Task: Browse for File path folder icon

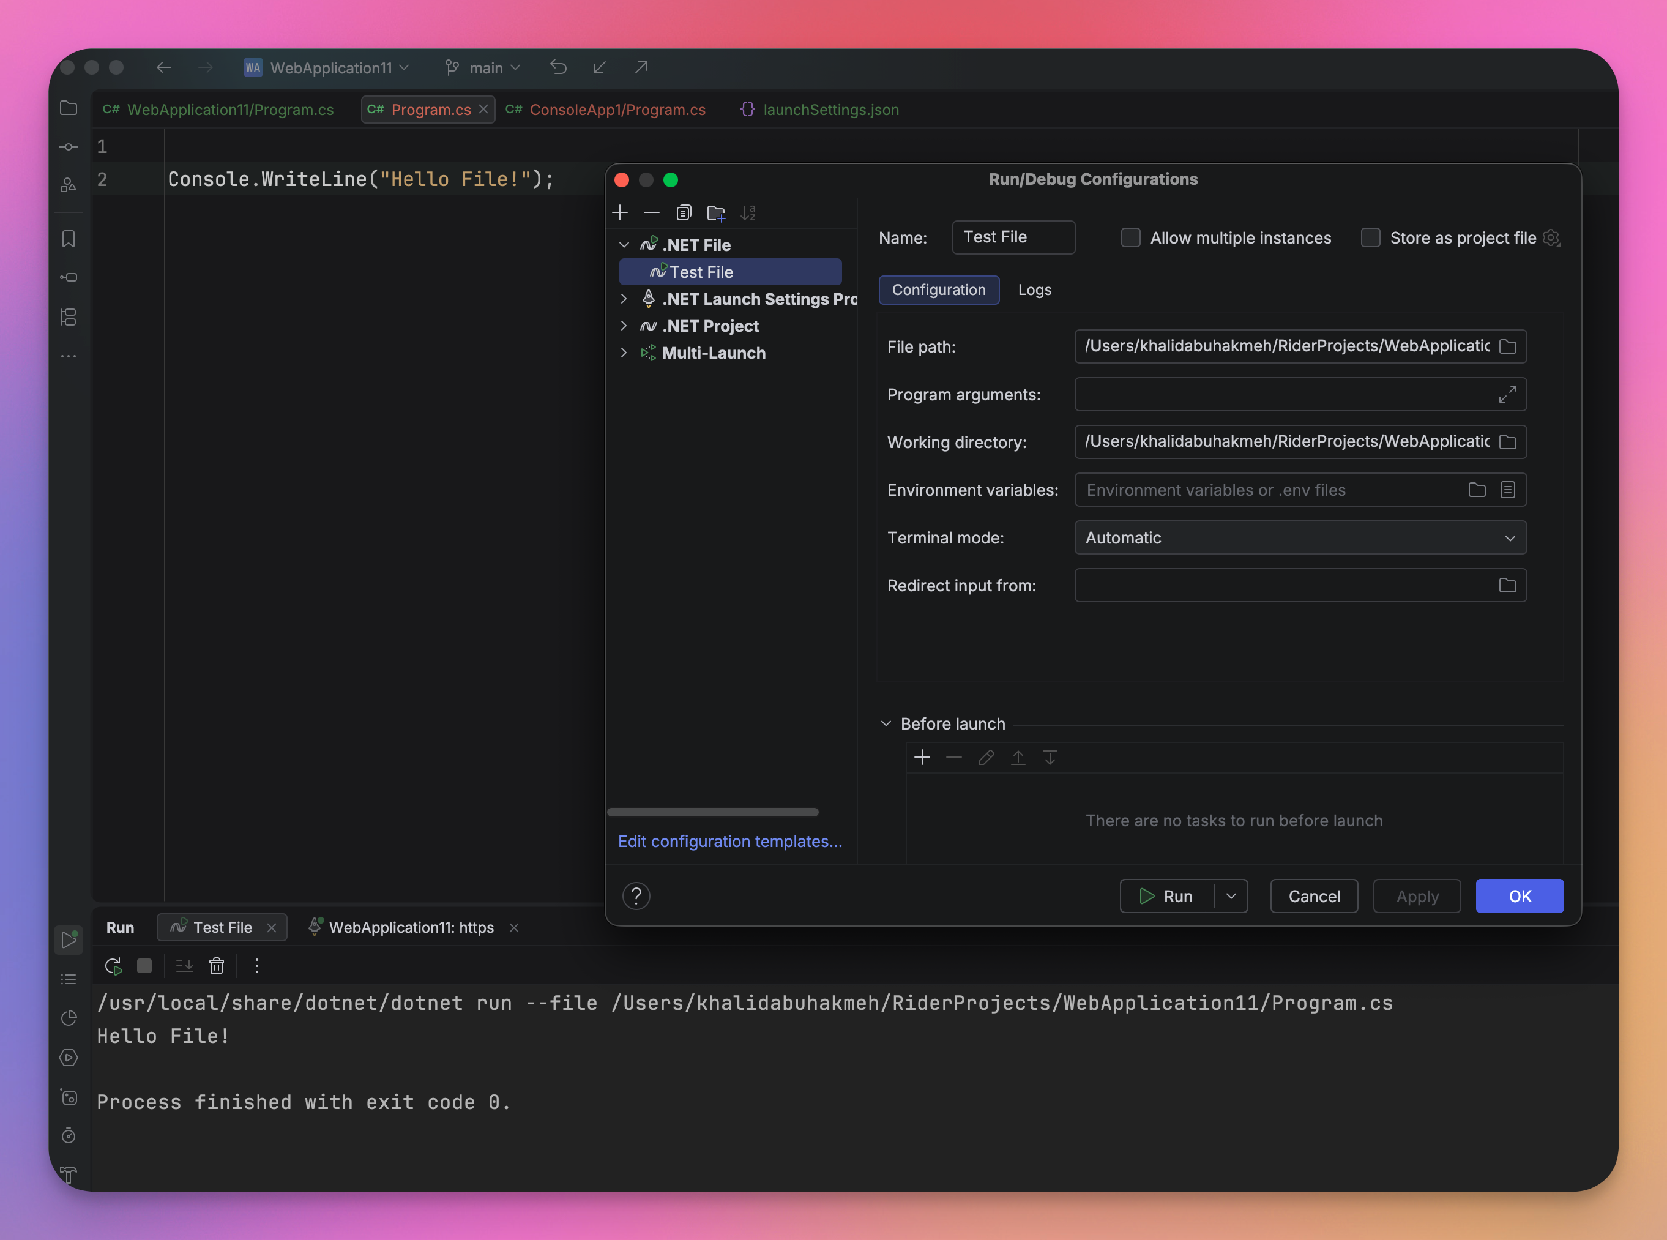Action: click(x=1507, y=347)
